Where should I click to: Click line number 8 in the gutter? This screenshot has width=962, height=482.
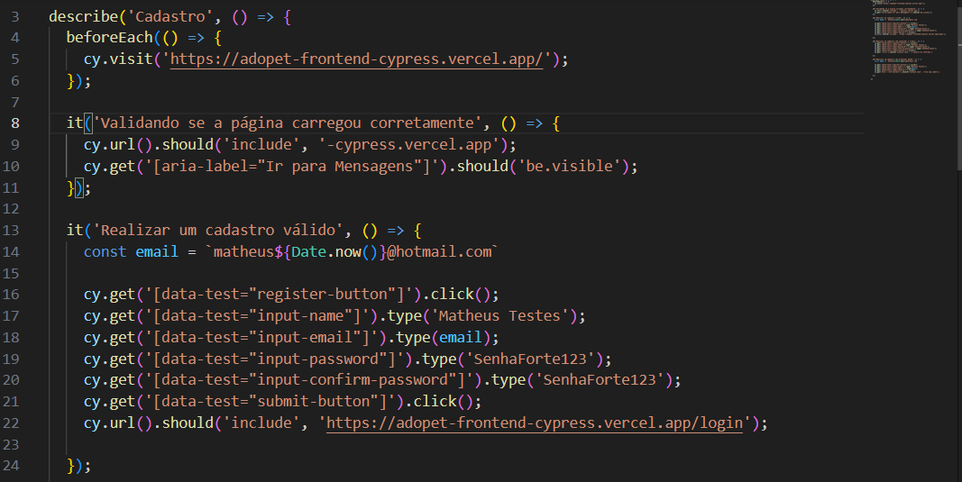pyautogui.click(x=15, y=123)
